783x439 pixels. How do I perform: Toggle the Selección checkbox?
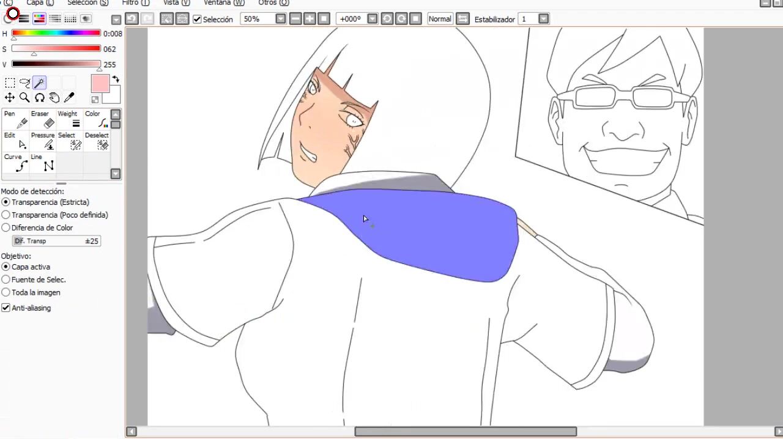coord(197,19)
